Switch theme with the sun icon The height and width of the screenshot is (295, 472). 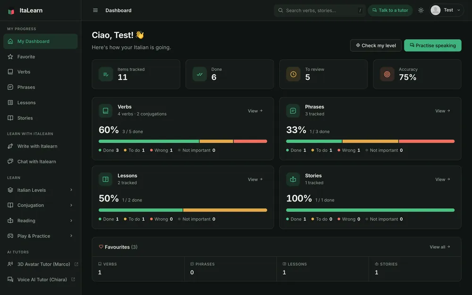point(421,10)
